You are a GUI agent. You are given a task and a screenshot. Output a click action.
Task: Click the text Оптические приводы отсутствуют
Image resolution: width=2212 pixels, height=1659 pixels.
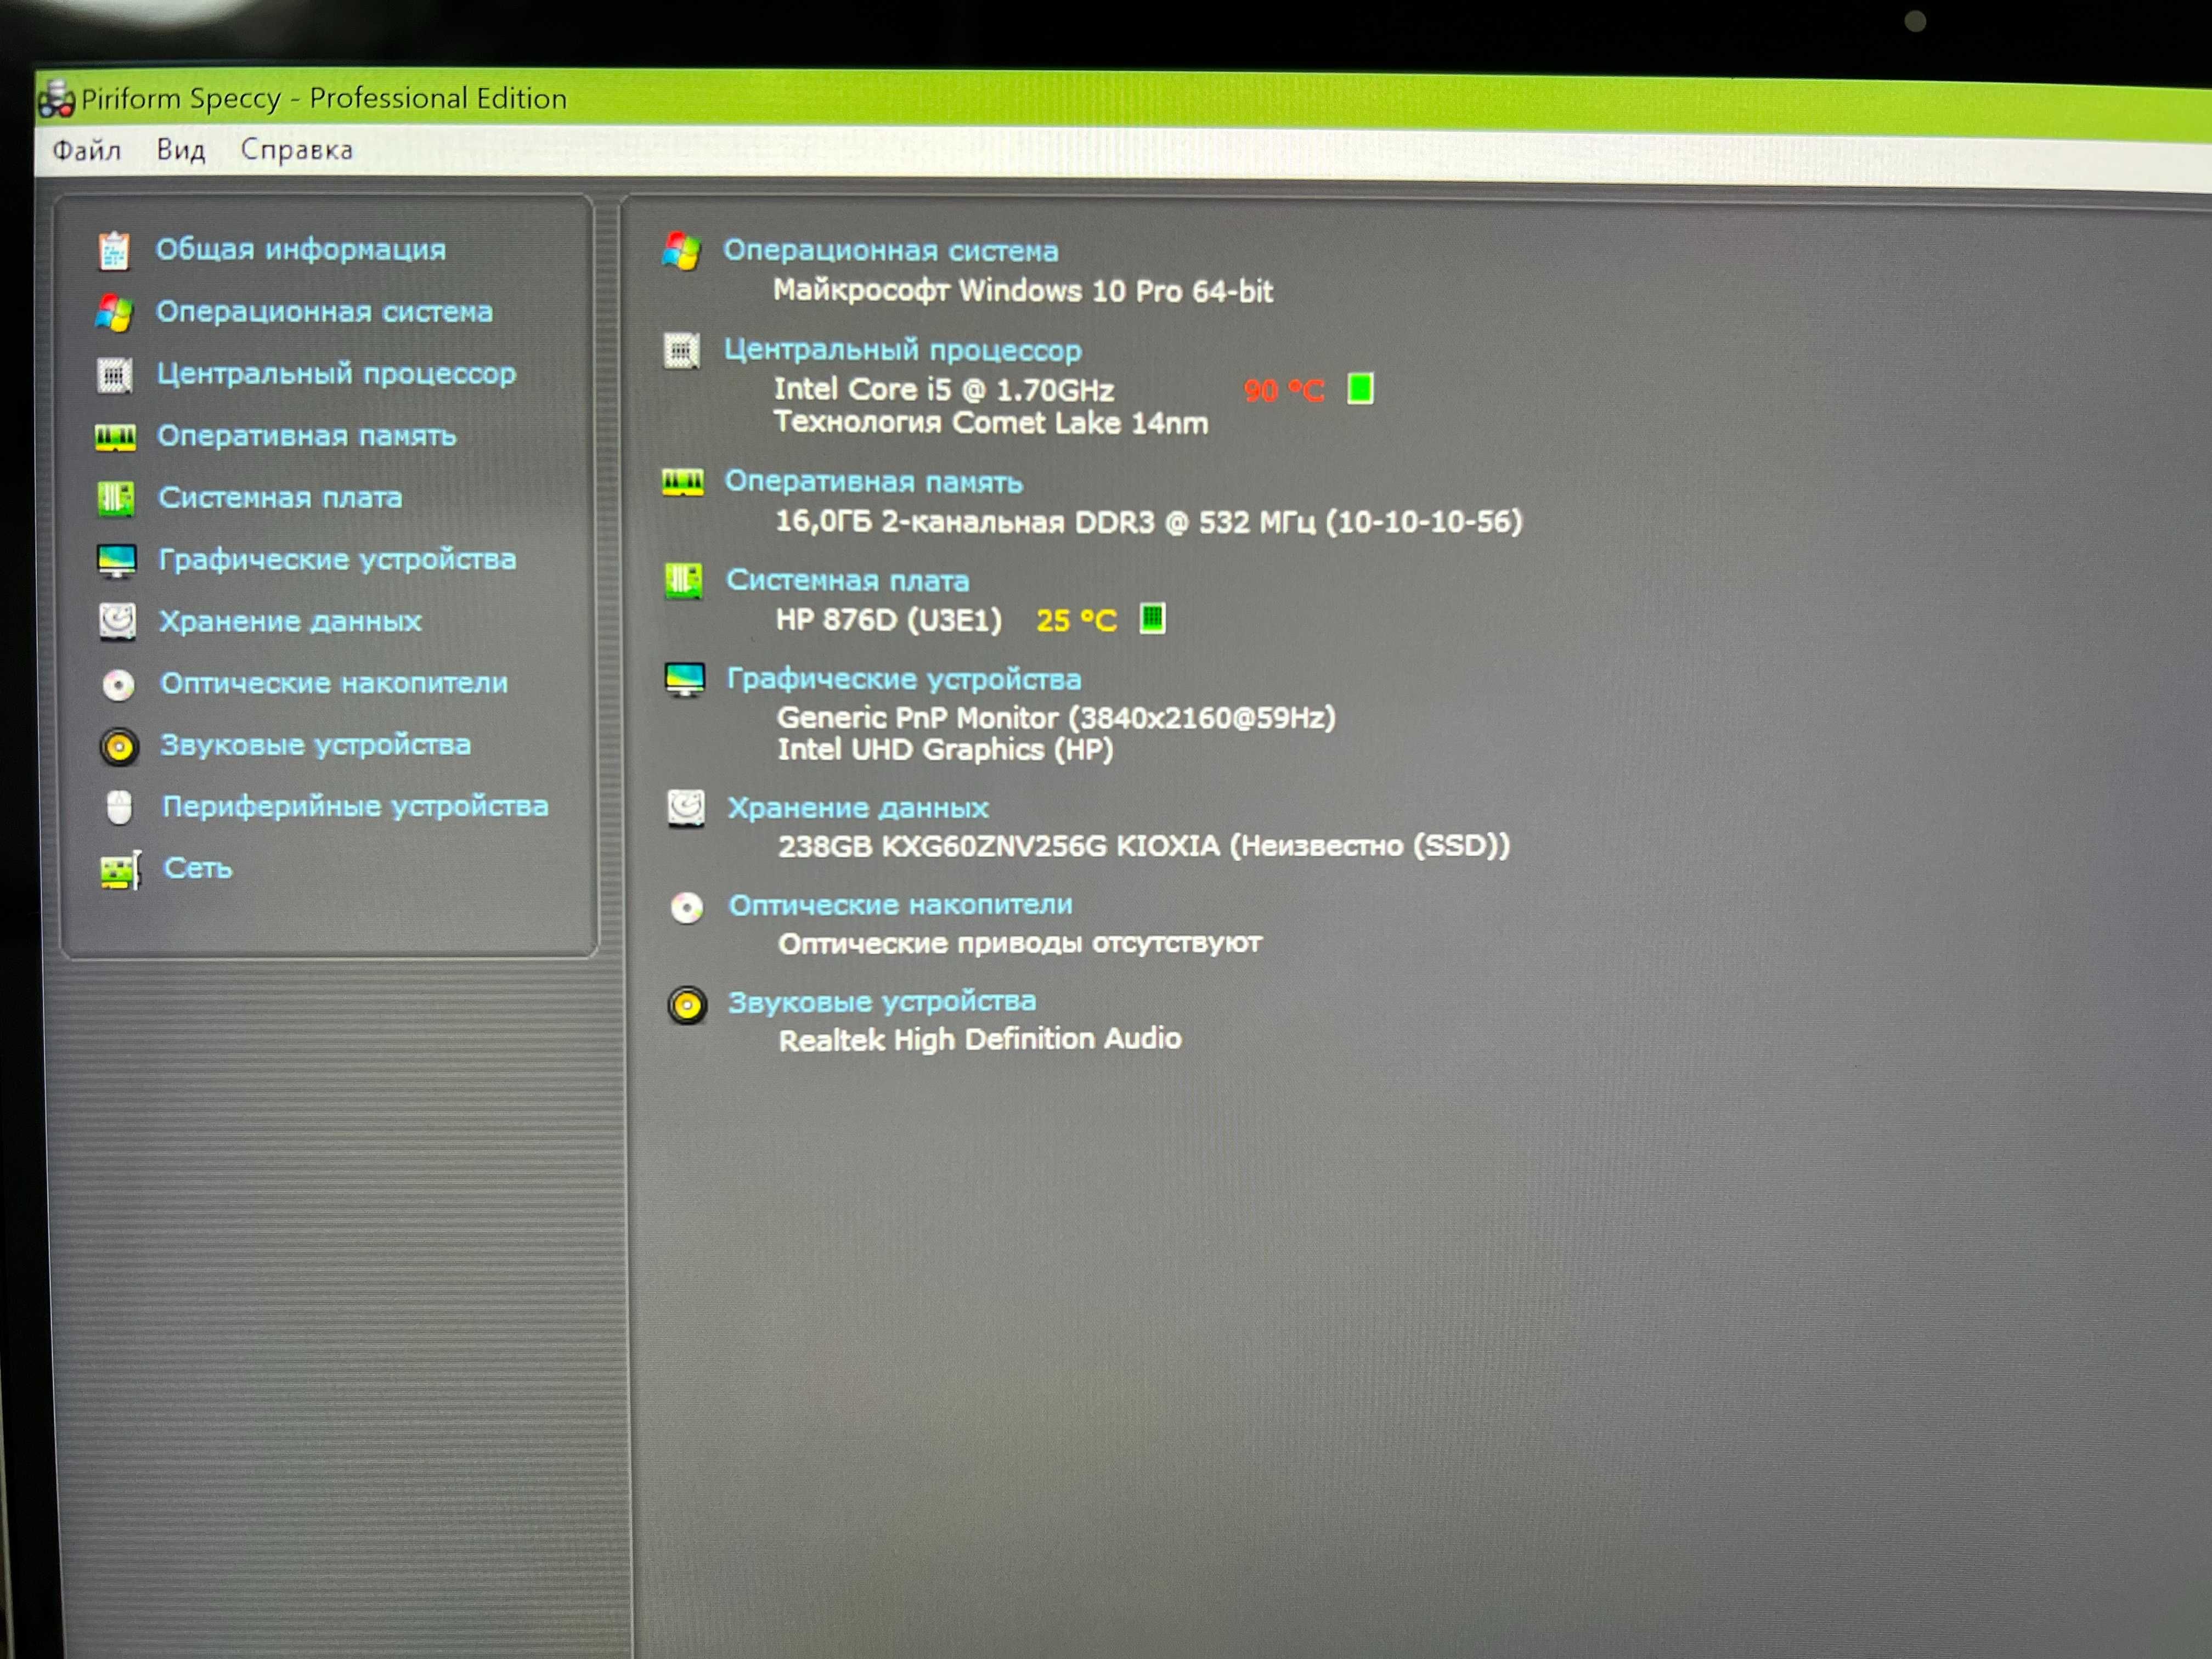click(1021, 943)
